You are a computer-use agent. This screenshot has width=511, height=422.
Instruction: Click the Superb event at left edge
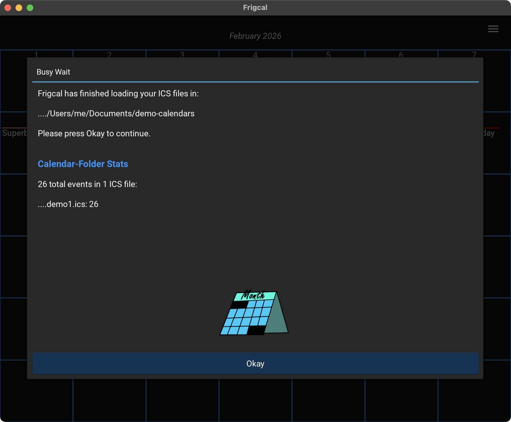[14, 133]
